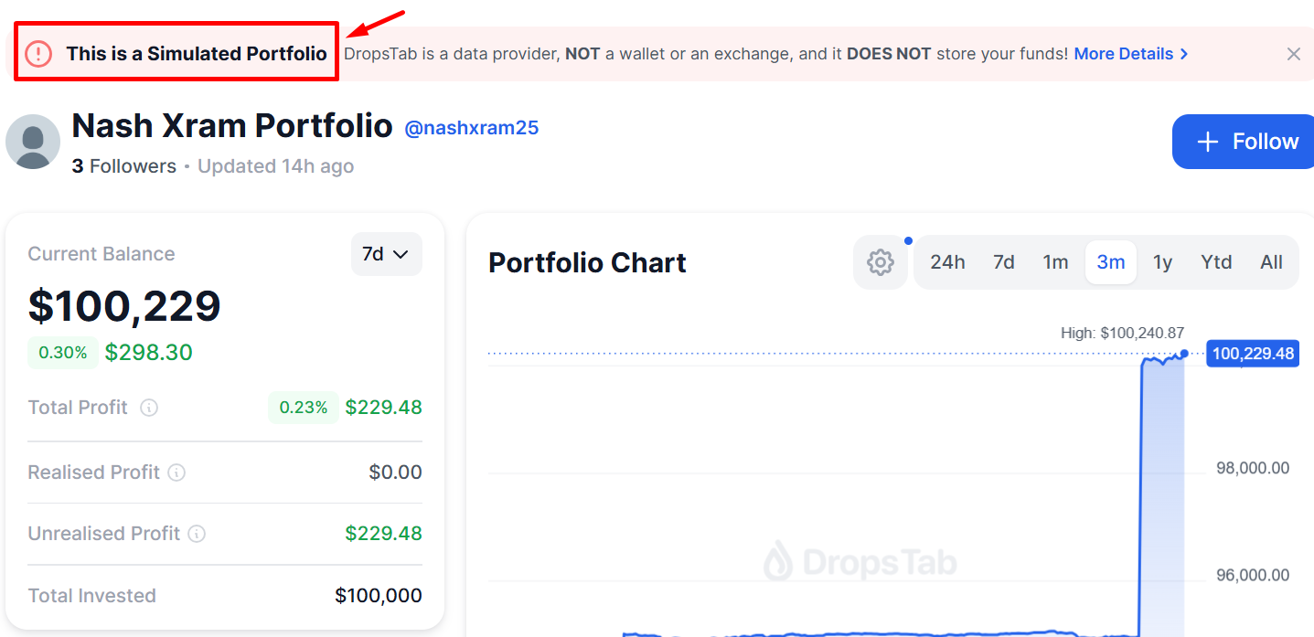Show the All time chart range
The height and width of the screenshot is (637, 1314).
(1271, 262)
